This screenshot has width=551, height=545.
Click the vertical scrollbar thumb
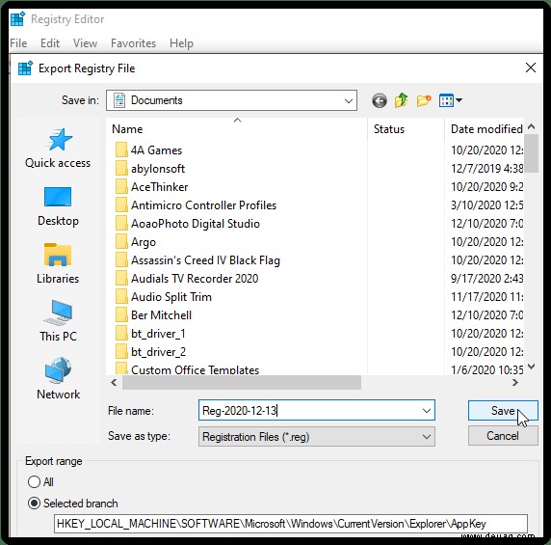(x=531, y=153)
